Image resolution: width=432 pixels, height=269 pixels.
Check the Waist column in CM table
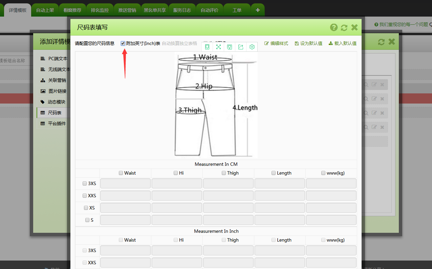pos(121,173)
